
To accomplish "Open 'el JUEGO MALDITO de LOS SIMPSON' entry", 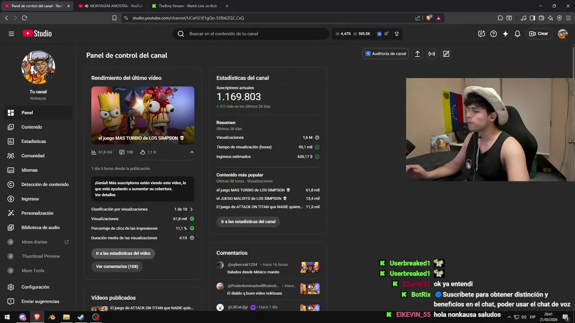I will point(268,198).
